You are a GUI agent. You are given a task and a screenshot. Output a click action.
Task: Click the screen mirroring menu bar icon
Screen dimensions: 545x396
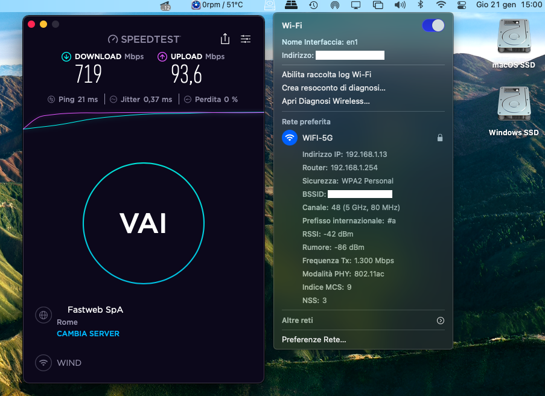pyautogui.click(x=378, y=5)
